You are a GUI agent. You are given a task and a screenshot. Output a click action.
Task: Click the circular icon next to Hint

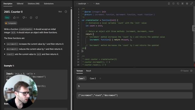pos(66,12)
